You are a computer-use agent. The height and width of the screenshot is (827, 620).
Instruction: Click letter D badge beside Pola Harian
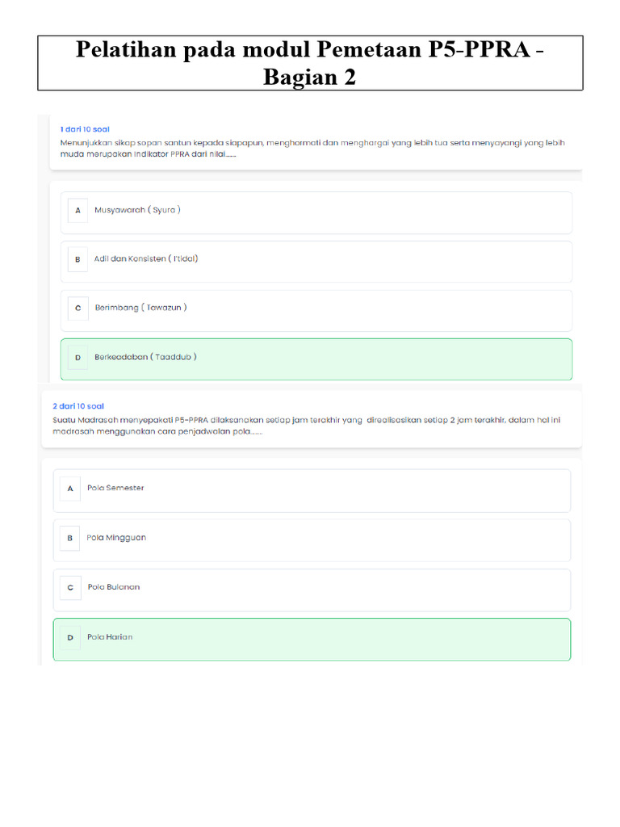tap(70, 637)
